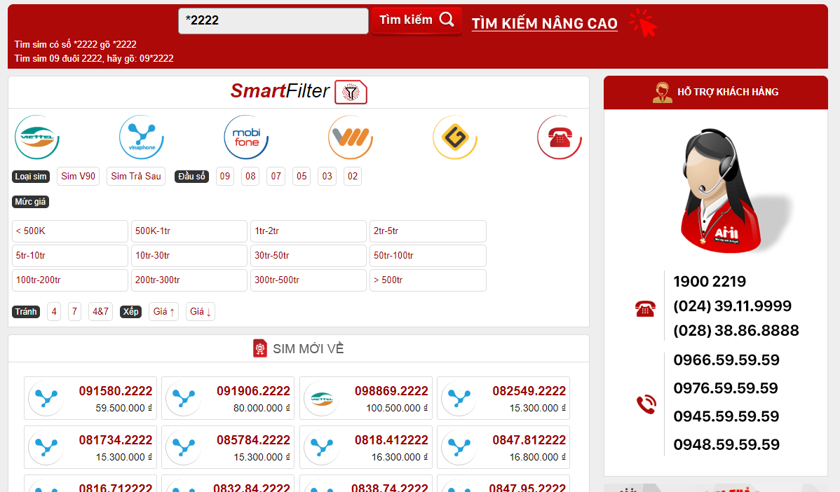Click the Tìm kiếm search button
840x492 pixels.
point(416,20)
